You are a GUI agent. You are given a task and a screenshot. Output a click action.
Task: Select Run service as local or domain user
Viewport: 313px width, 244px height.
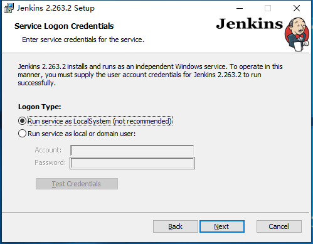click(22, 134)
